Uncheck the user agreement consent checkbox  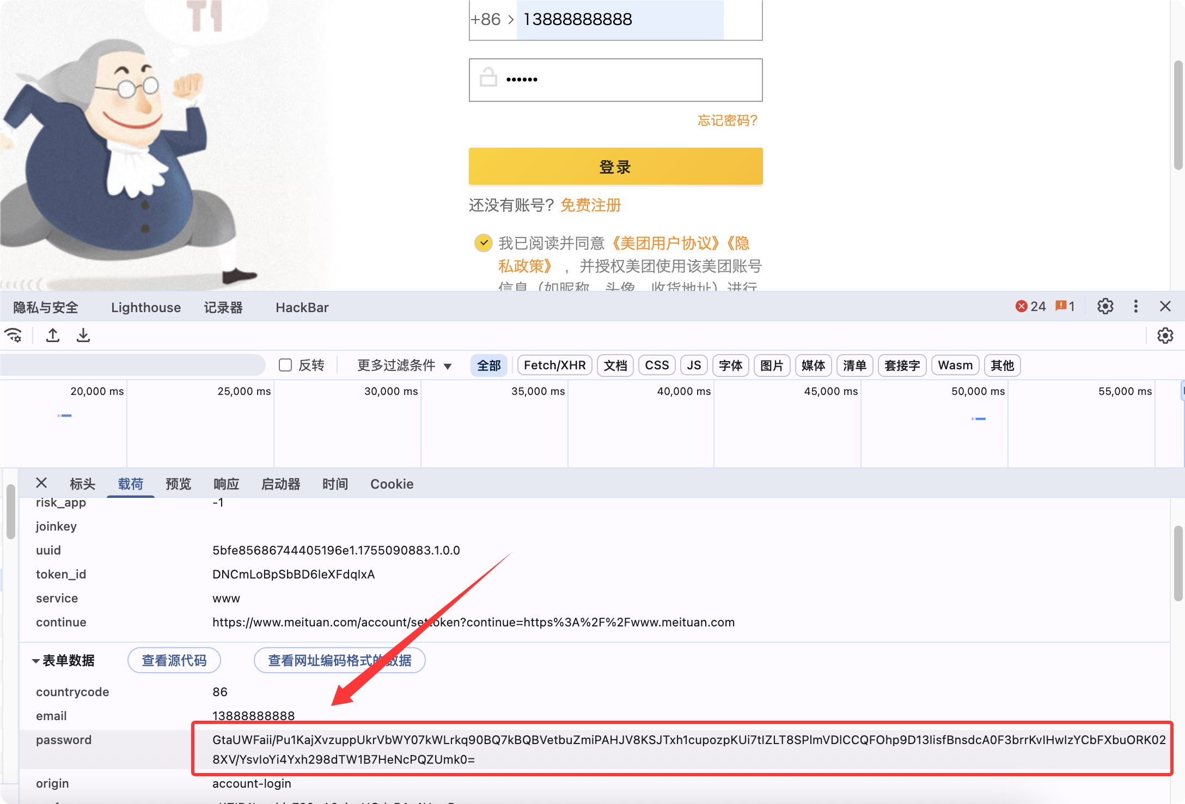(483, 243)
